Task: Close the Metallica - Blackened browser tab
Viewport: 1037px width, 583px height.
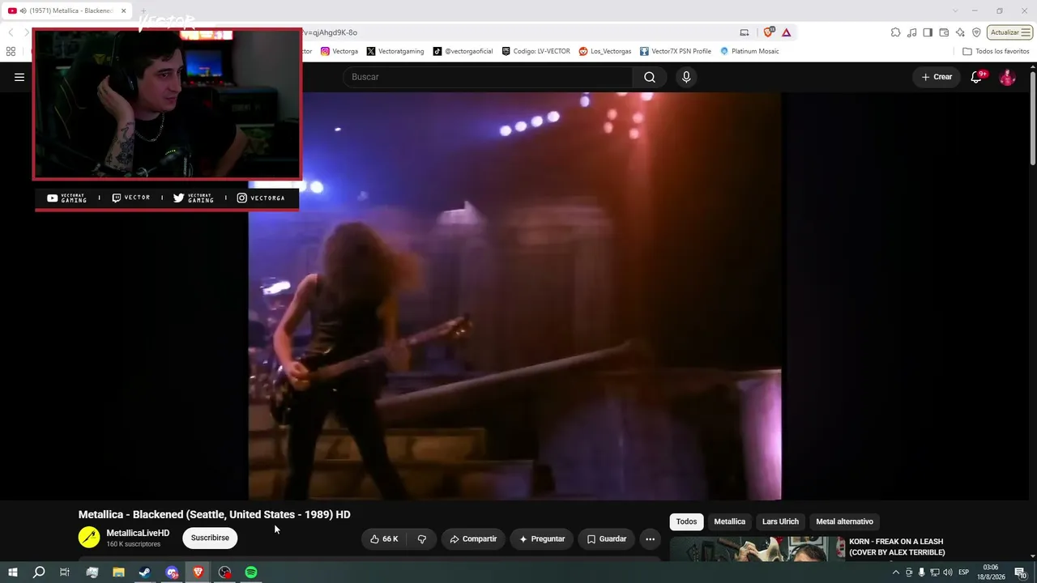Action: (x=123, y=11)
